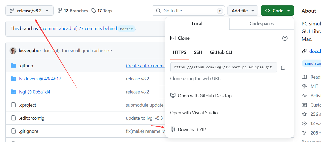
Task: Open the 12 Branches link
Action: [73, 11]
